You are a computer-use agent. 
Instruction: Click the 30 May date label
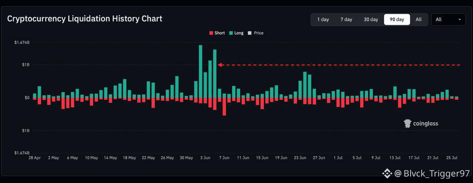click(x=186, y=158)
